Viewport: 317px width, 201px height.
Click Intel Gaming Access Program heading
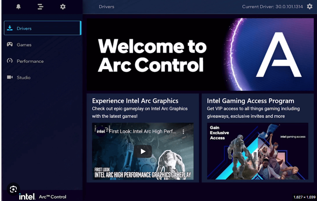(x=250, y=101)
